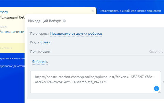Click the Исходящий Вебхук dialog title
Screen dimensions: 164x103
pyautogui.click(x=44, y=21)
